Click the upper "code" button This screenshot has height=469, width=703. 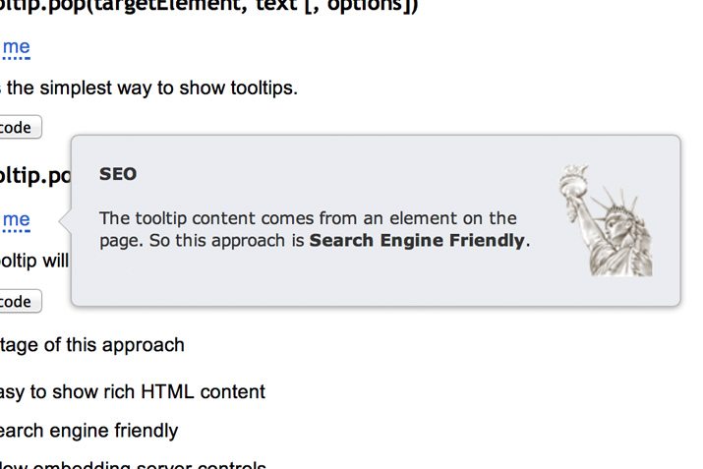pos(21,127)
